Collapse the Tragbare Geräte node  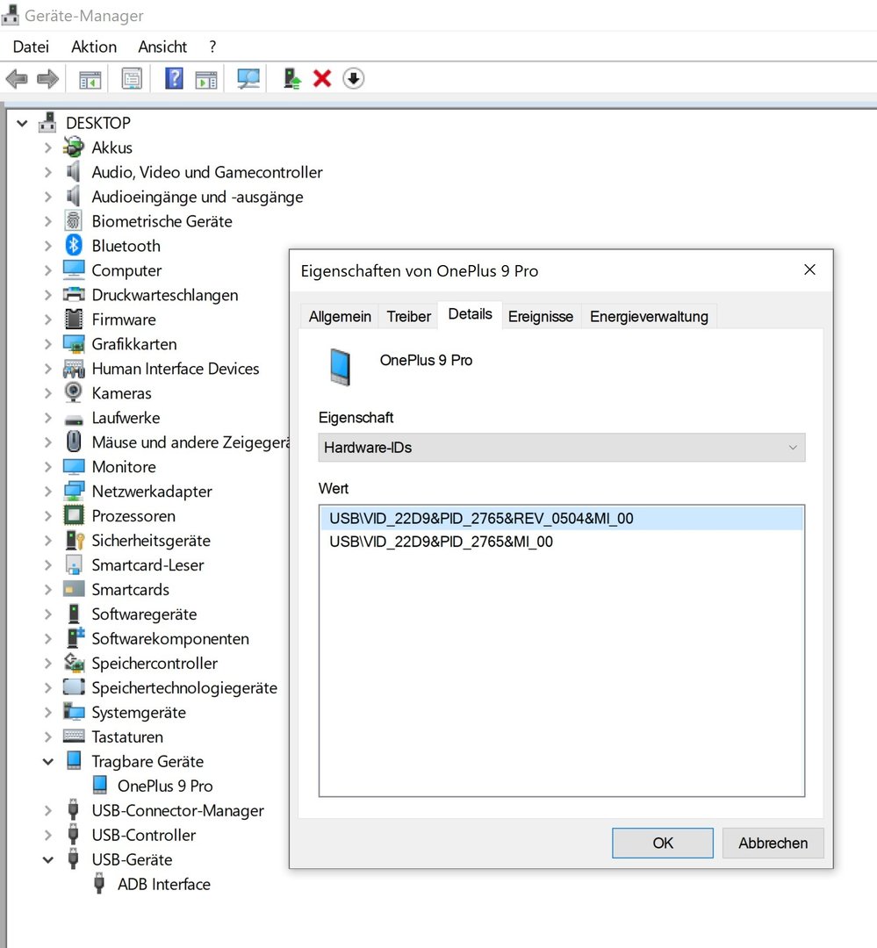coord(47,762)
